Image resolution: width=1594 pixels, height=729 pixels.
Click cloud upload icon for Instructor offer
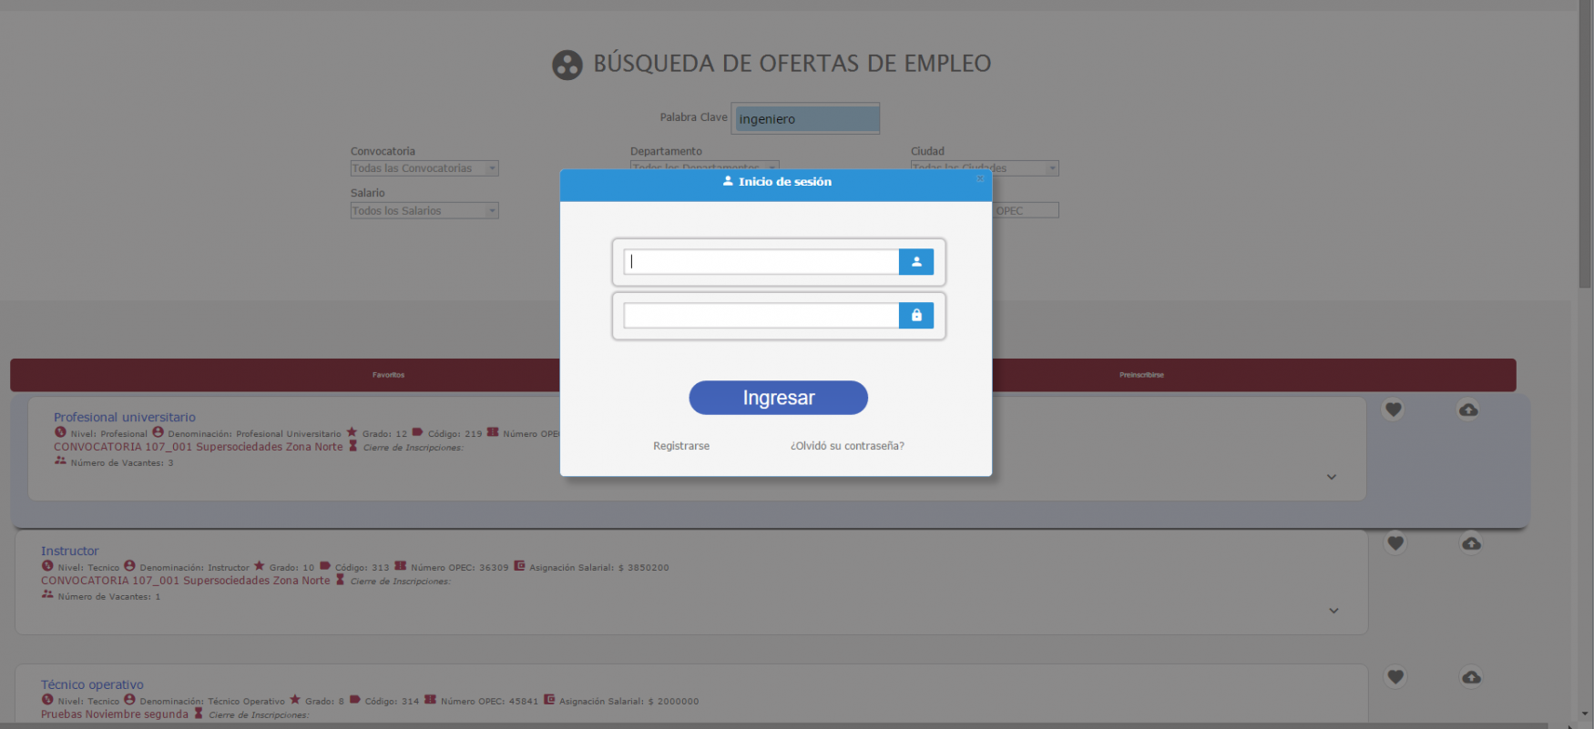point(1471,543)
